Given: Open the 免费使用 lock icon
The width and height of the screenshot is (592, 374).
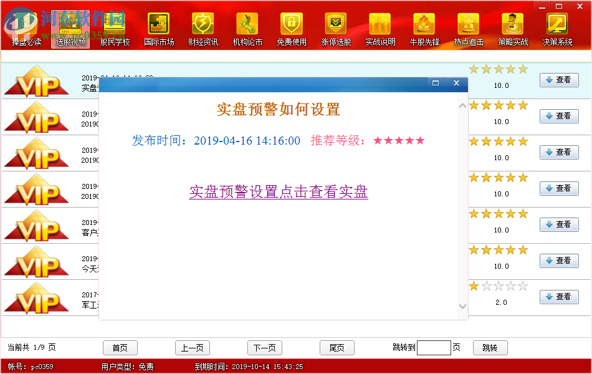Looking at the screenshot, I should [291, 28].
